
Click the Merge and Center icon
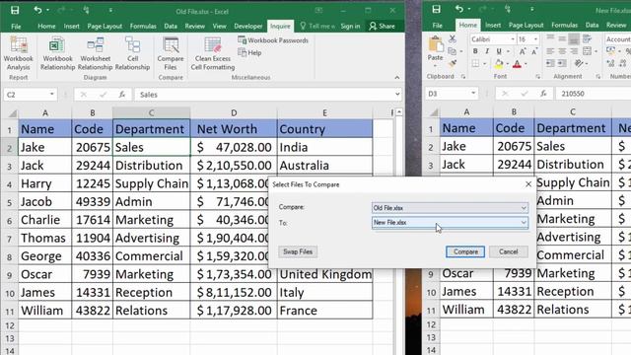point(588,51)
